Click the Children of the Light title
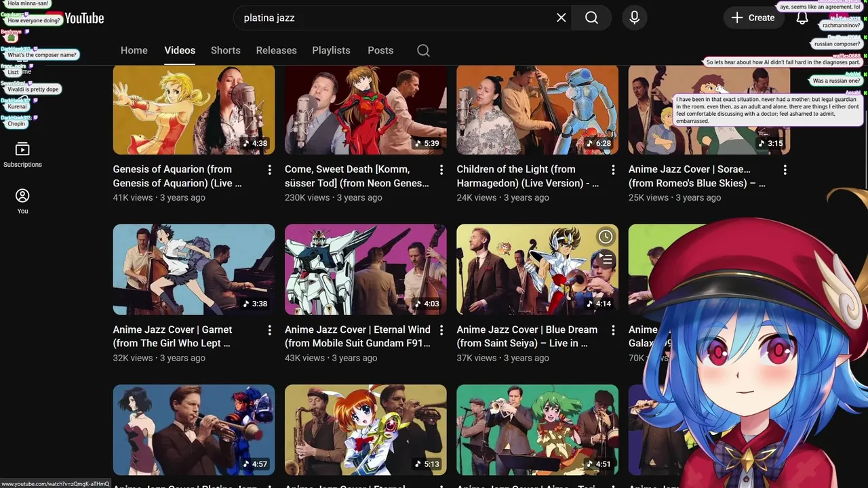Image resolution: width=868 pixels, height=488 pixels. click(528, 176)
